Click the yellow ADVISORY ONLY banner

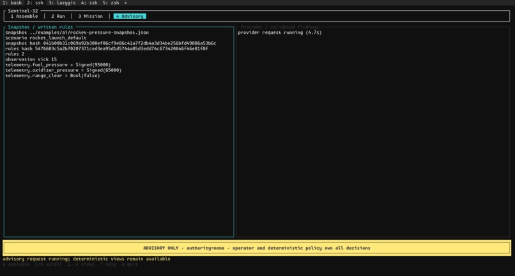click(x=257, y=248)
